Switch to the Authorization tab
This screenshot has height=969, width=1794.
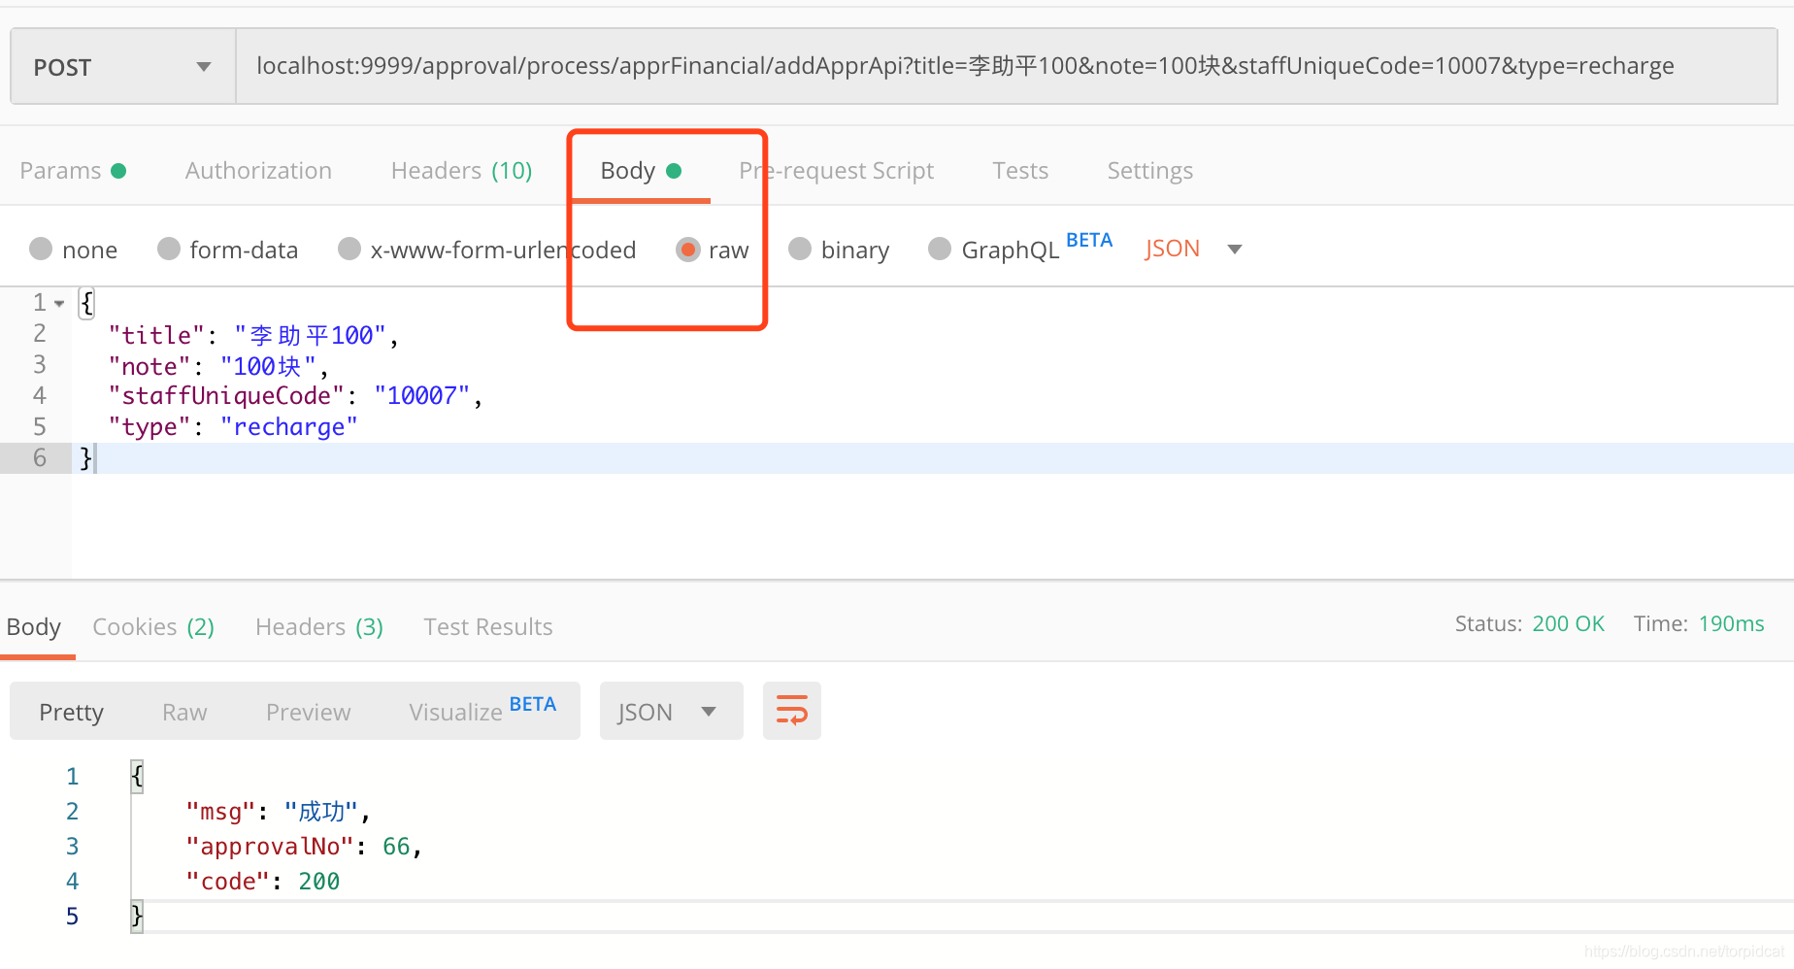point(258,170)
